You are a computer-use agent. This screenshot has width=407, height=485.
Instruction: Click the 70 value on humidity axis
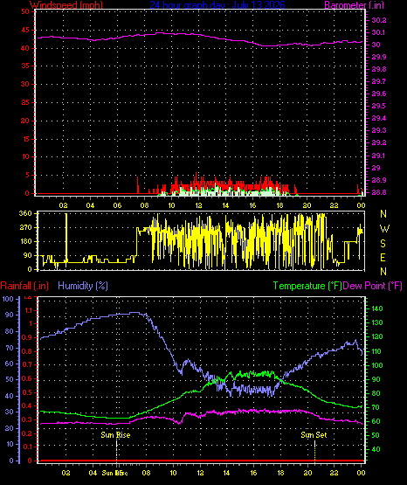point(10,348)
